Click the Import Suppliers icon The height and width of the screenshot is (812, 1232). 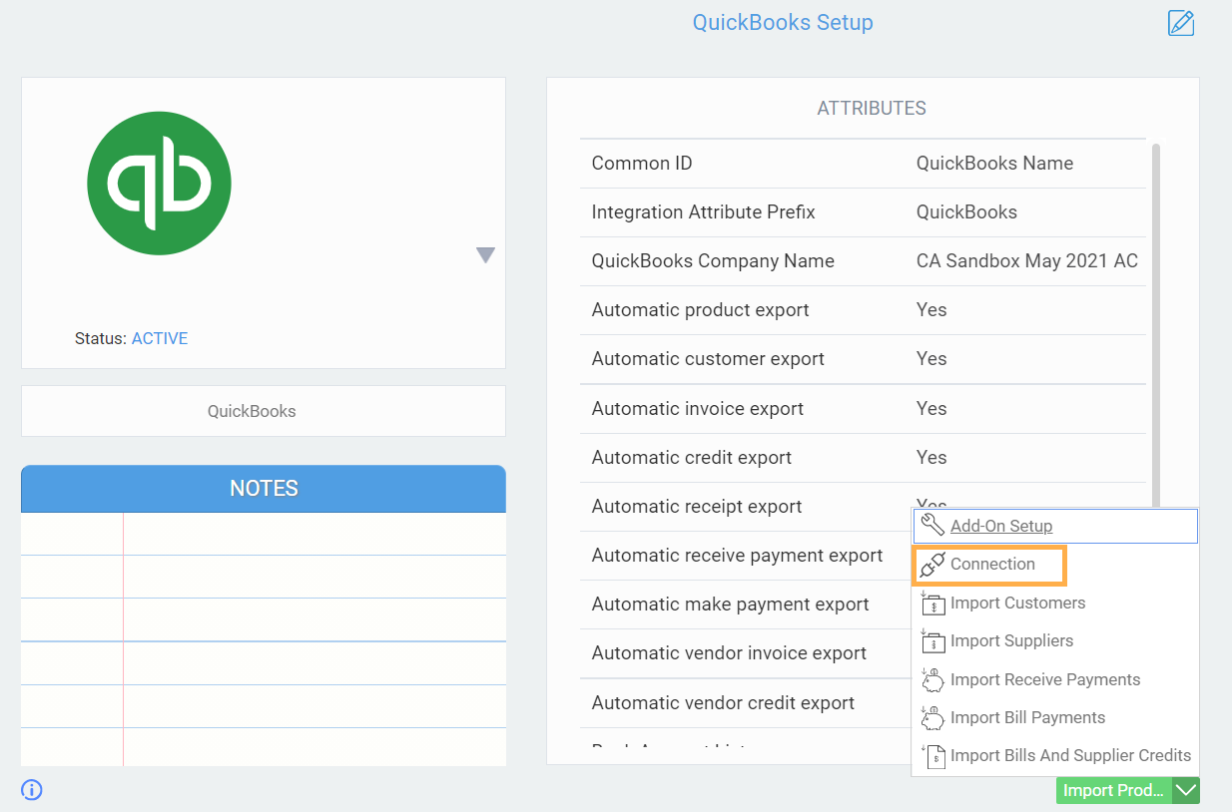pyautogui.click(x=932, y=641)
